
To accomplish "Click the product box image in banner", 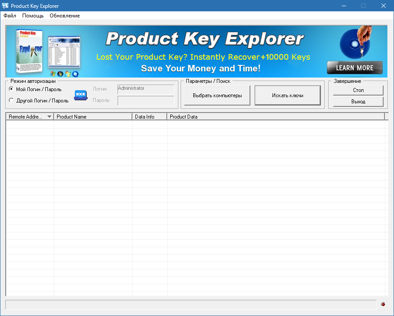I will tap(29, 51).
